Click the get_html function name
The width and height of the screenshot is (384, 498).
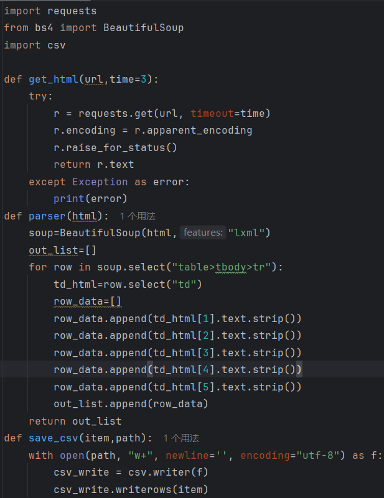pos(54,79)
